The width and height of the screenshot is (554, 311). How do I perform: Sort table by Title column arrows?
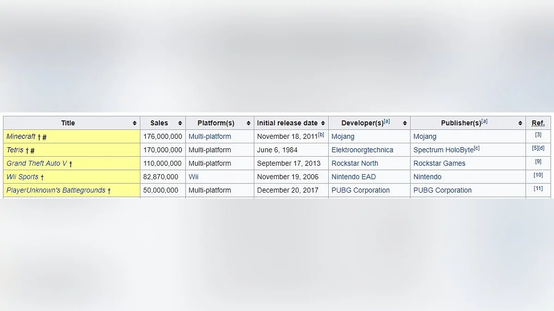tap(134, 123)
